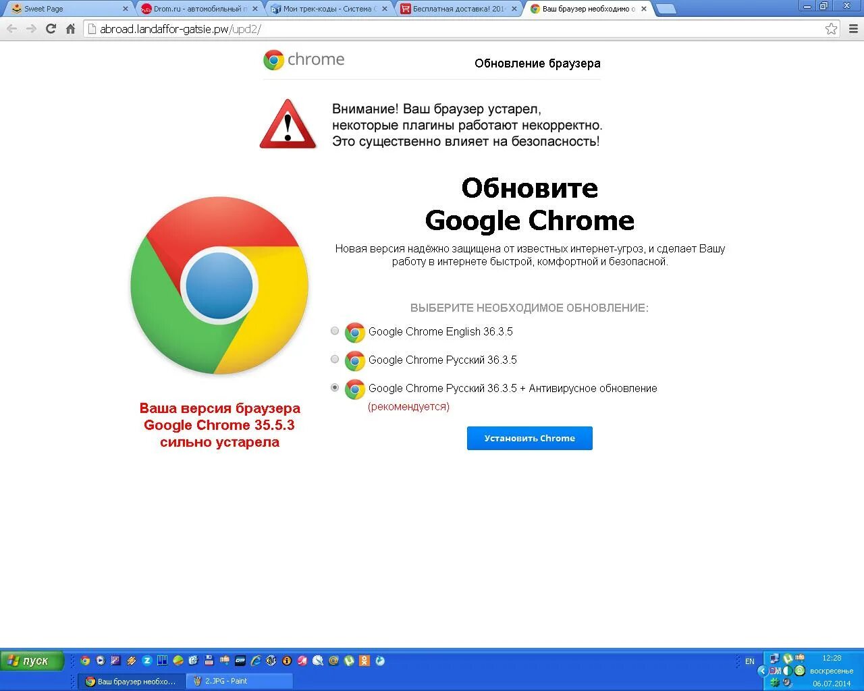Click the Chrome window taskbar button

[132, 682]
